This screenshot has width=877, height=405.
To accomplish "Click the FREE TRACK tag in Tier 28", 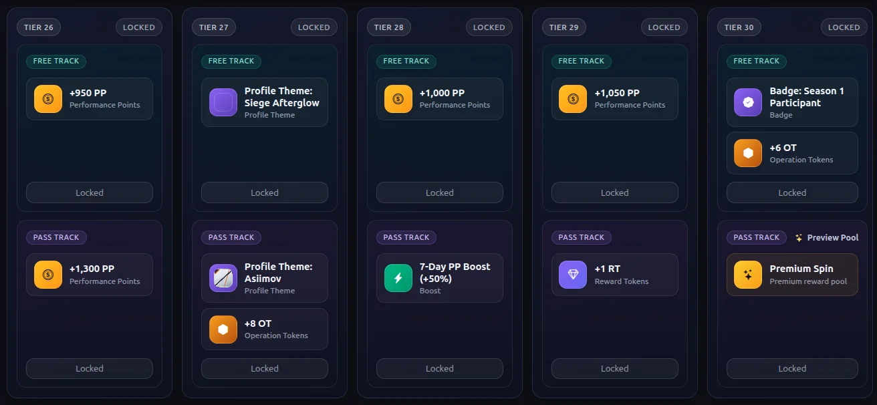I will (x=406, y=61).
